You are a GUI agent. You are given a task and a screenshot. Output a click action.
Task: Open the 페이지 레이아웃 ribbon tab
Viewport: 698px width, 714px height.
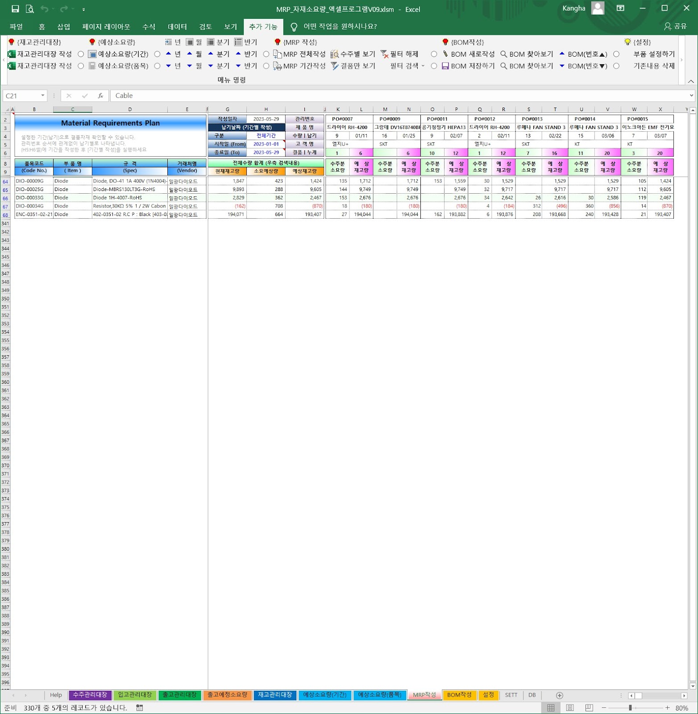[x=106, y=27]
